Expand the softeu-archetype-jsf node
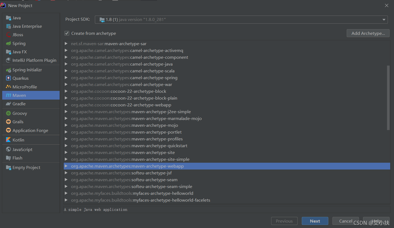 66,173
